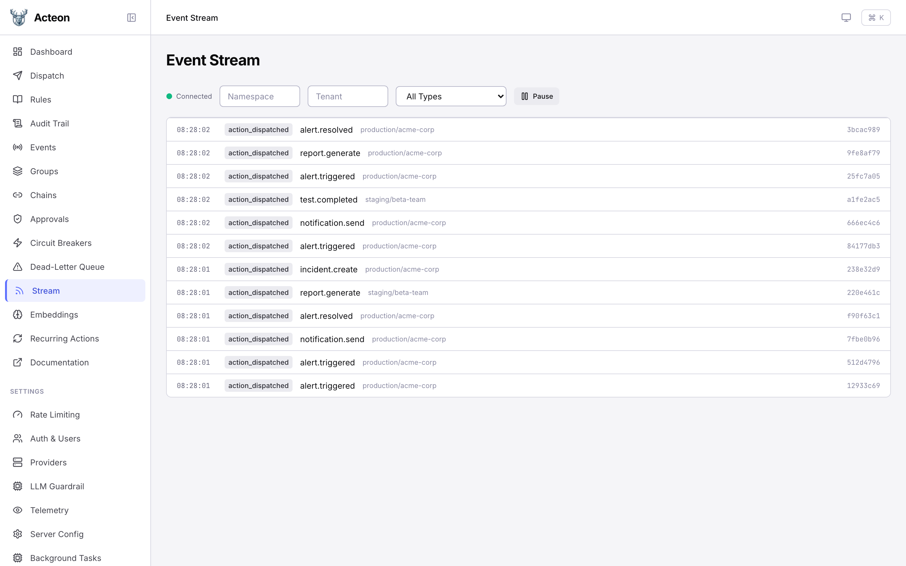Open the Dispatch paper plane icon
Image resolution: width=906 pixels, height=566 pixels.
point(18,75)
